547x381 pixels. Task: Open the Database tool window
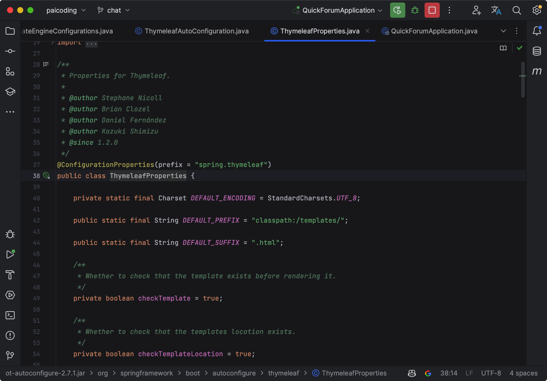pos(537,51)
